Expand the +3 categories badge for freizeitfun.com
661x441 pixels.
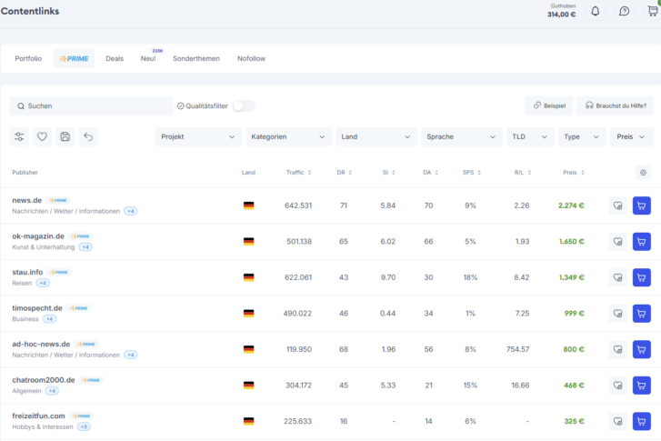point(84,427)
